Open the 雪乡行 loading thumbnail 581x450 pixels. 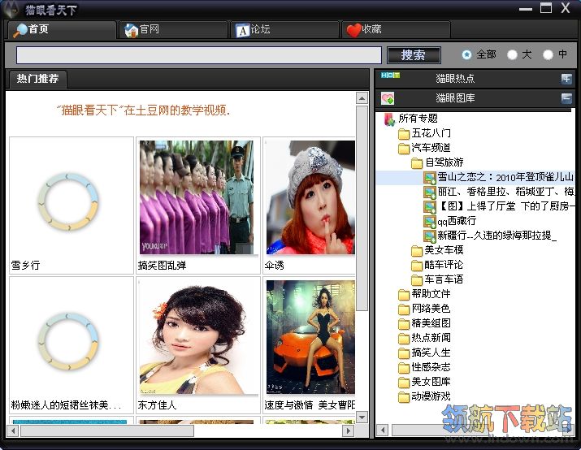68,201
